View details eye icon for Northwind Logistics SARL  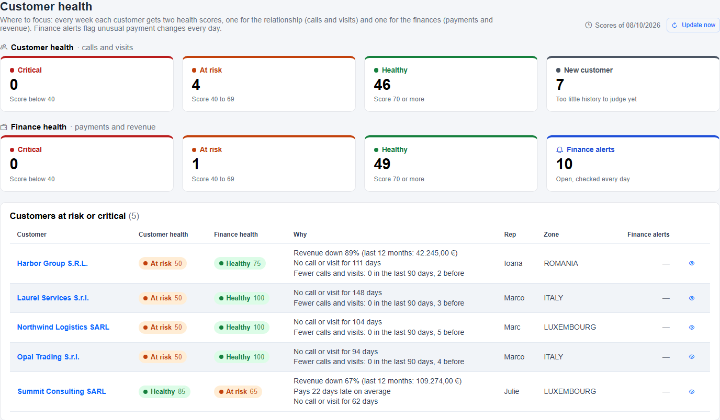(691, 328)
